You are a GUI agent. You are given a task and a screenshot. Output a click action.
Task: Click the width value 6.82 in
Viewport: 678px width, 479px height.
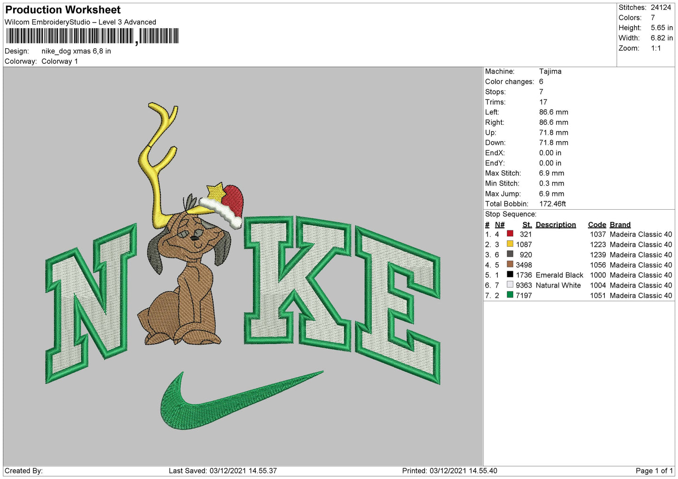[x=662, y=38]
